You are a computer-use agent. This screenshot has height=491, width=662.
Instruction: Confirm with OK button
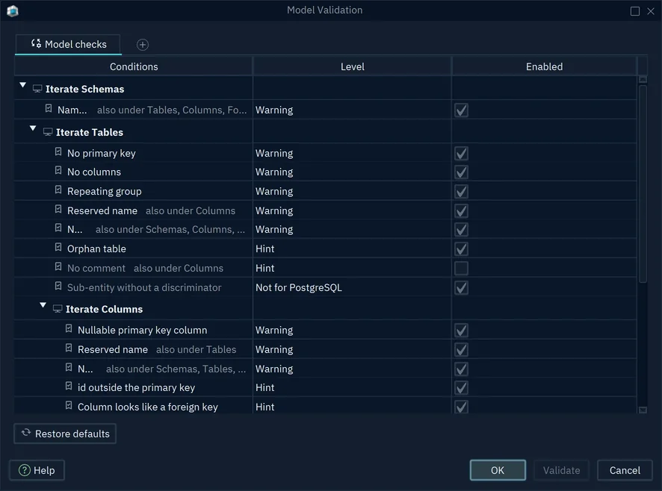click(498, 470)
